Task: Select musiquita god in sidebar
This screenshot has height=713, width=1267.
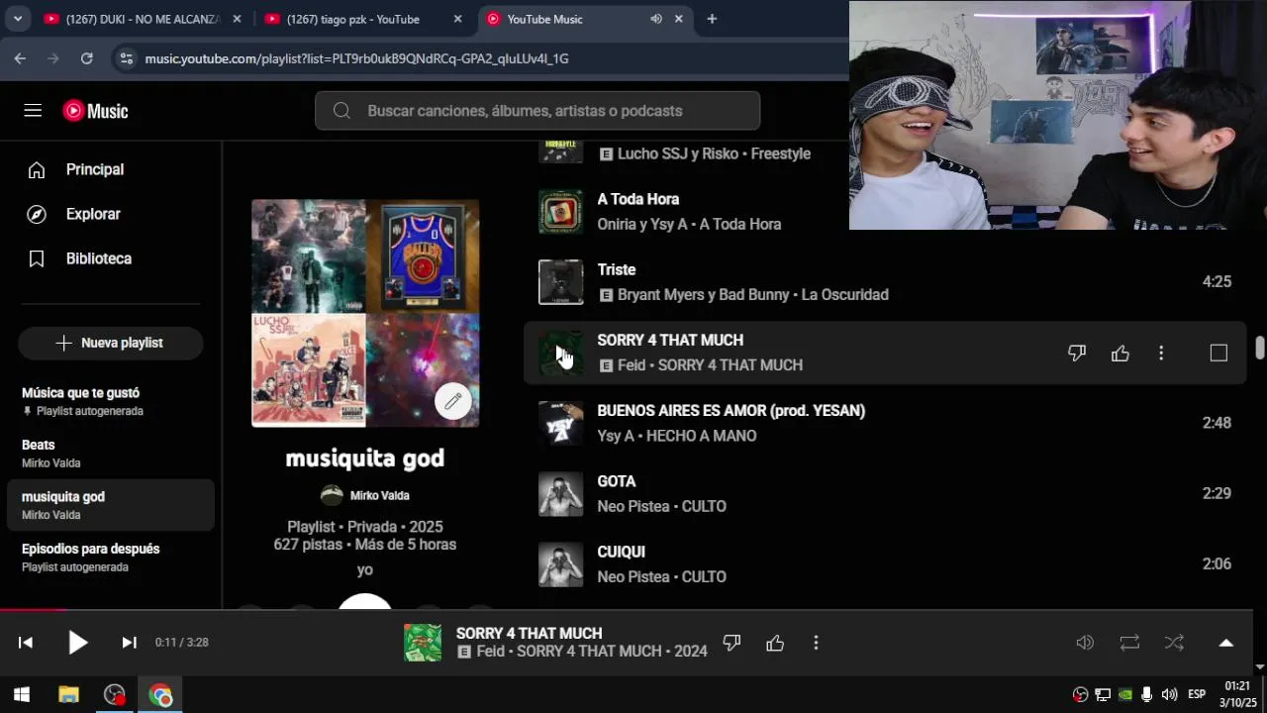Action: tap(109, 505)
